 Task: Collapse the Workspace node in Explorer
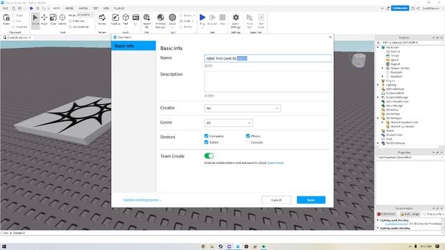coord(378,47)
